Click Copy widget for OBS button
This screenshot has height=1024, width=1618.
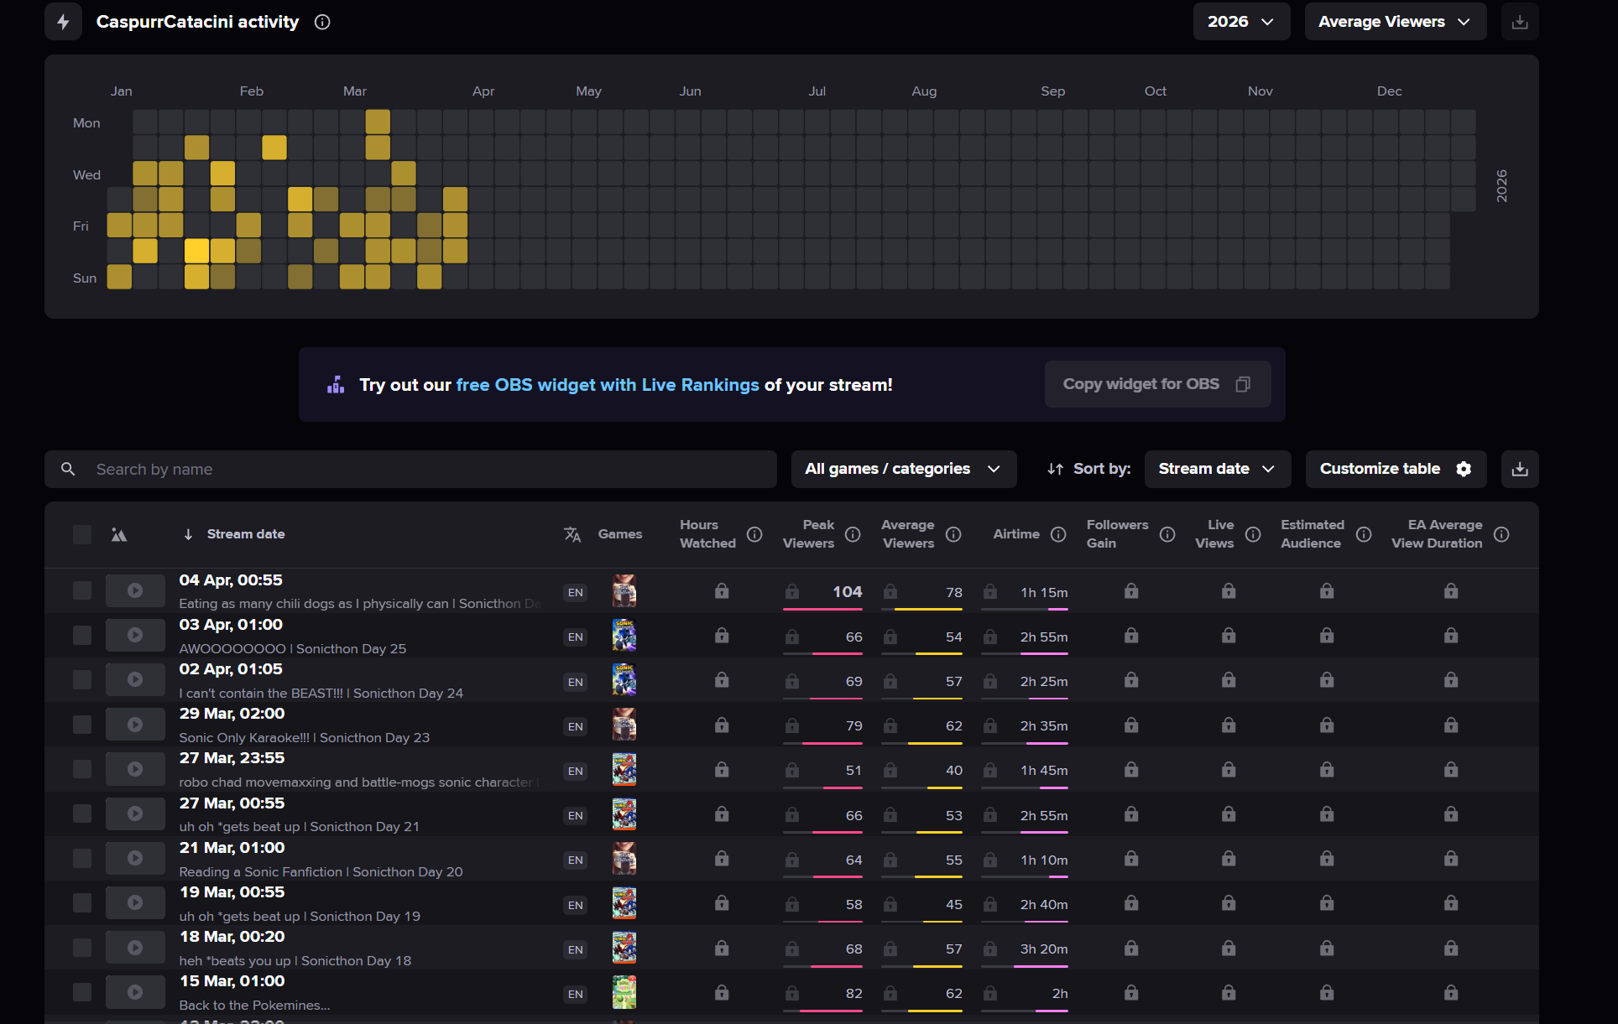(x=1156, y=384)
